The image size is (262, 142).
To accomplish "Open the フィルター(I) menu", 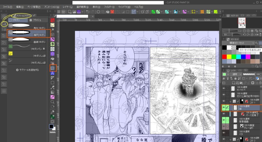I will click(x=109, y=7).
